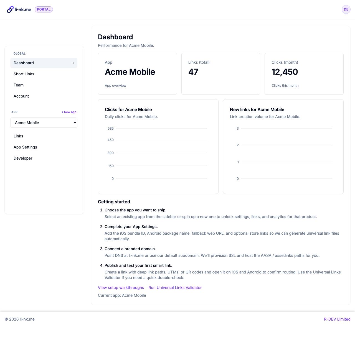The image size is (355, 353).
Task: Click the Acme Mobile app overview card
Action: point(137,74)
